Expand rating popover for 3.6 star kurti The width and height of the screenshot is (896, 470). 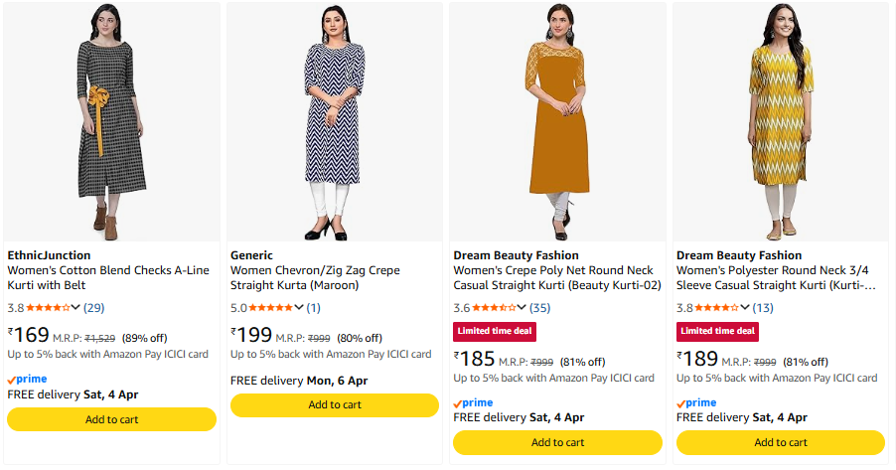click(x=523, y=307)
